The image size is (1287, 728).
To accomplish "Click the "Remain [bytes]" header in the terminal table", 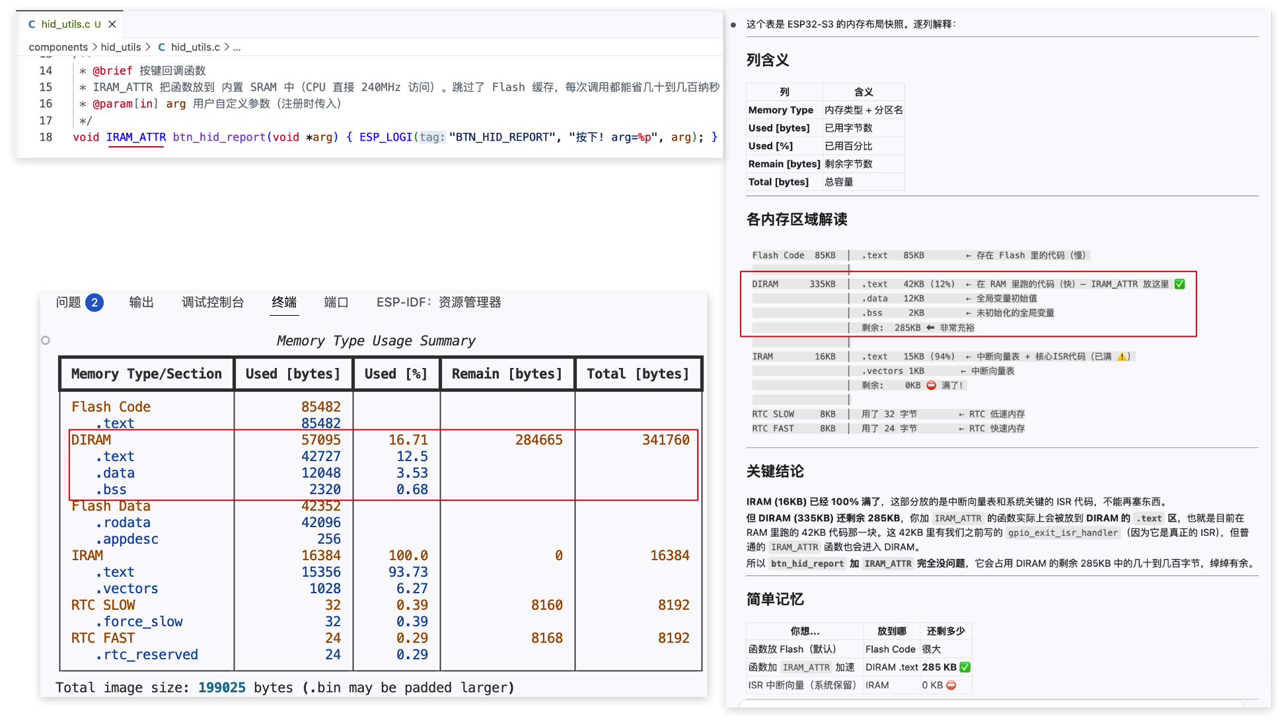I will pos(507,374).
